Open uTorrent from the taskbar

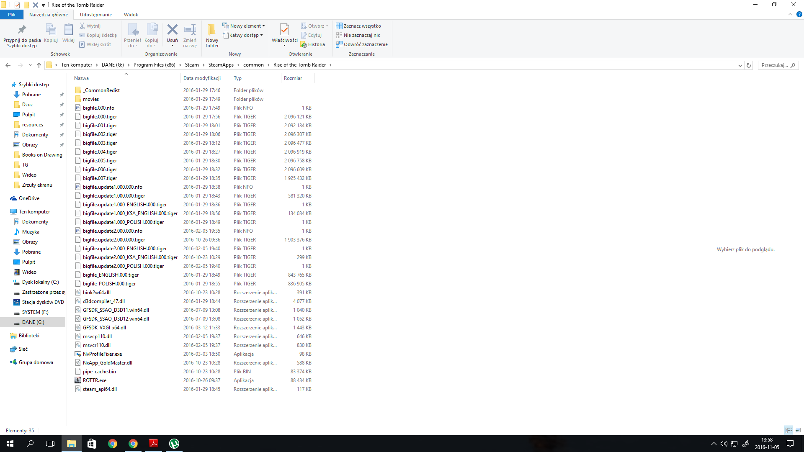[174, 444]
